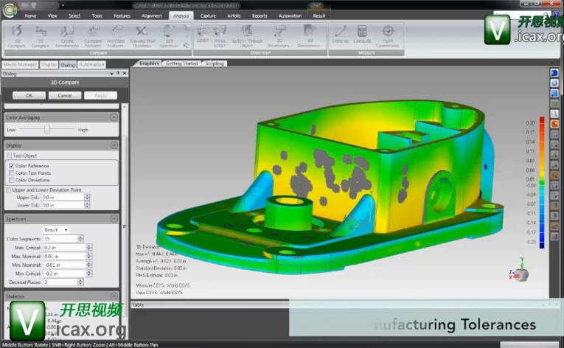564x348 pixels.
Task: Open the Model Manager panel tab
Action: [19, 65]
